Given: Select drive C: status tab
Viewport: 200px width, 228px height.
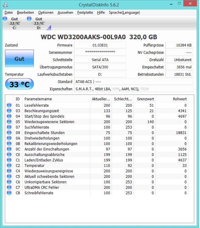Looking at the screenshot, I should tap(12, 23).
